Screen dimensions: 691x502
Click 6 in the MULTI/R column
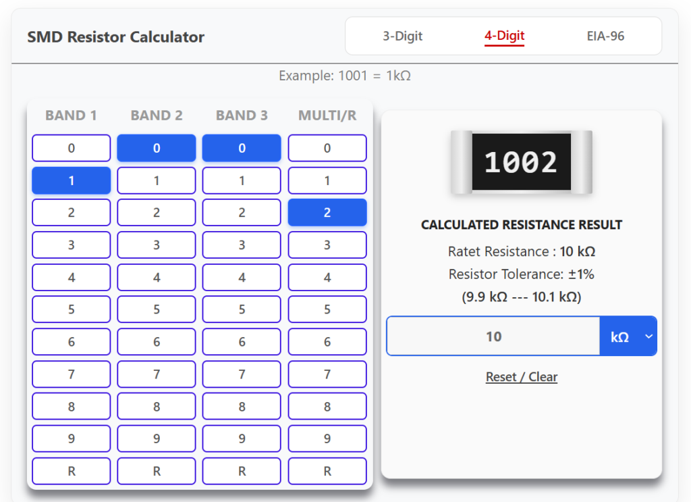point(327,342)
